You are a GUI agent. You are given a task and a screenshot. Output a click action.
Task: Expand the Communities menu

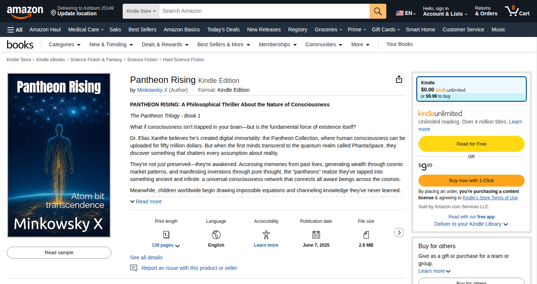[x=324, y=44]
